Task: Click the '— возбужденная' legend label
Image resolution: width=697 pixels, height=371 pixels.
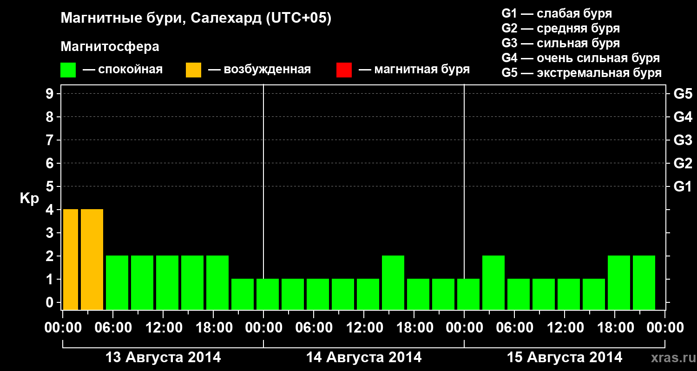Action: 259,70
